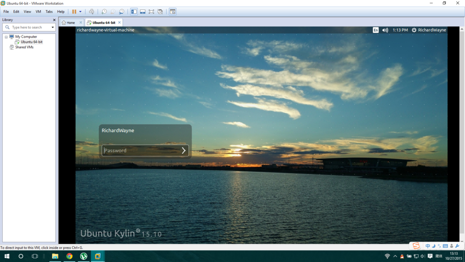Toggle the thumbnail bar view icon

tap(143, 12)
